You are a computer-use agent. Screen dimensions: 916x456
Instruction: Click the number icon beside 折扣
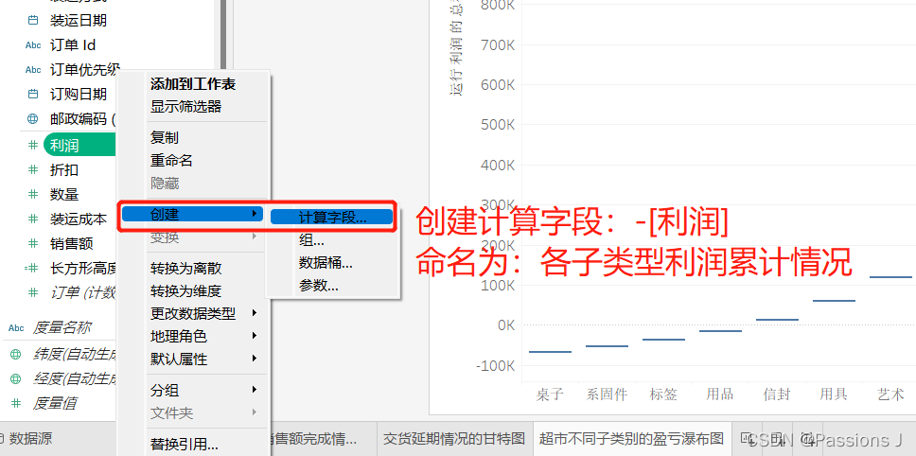[33, 170]
